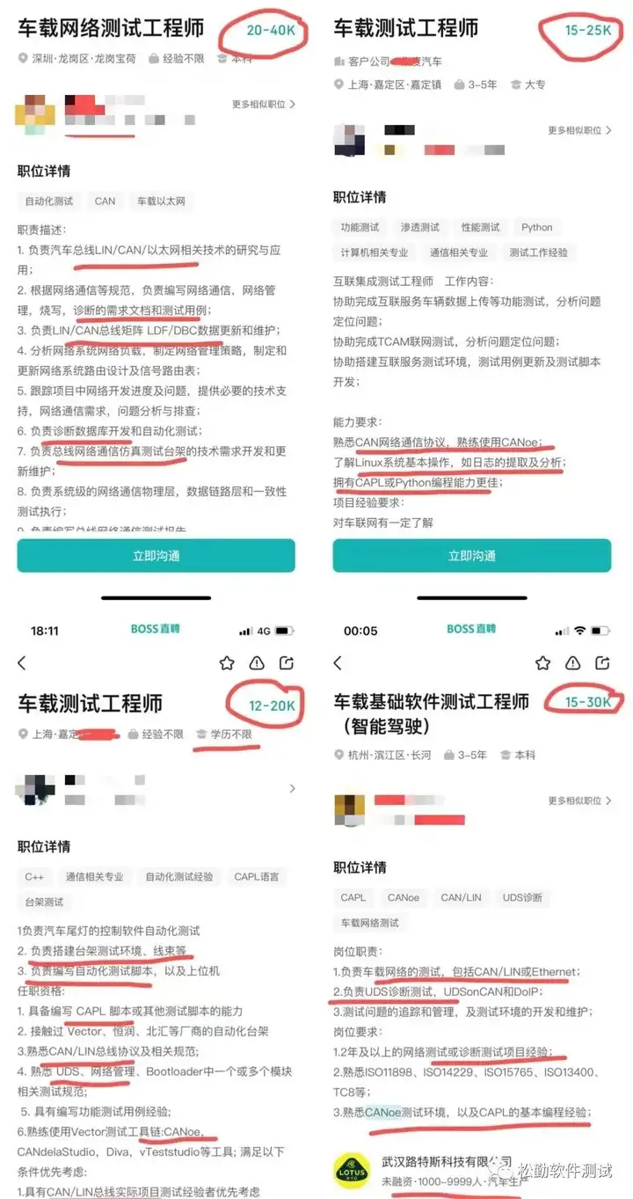
Task: Report the 12-20K 车载测试工程师 job via alert icon
Action: pyautogui.click(x=257, y=662)
